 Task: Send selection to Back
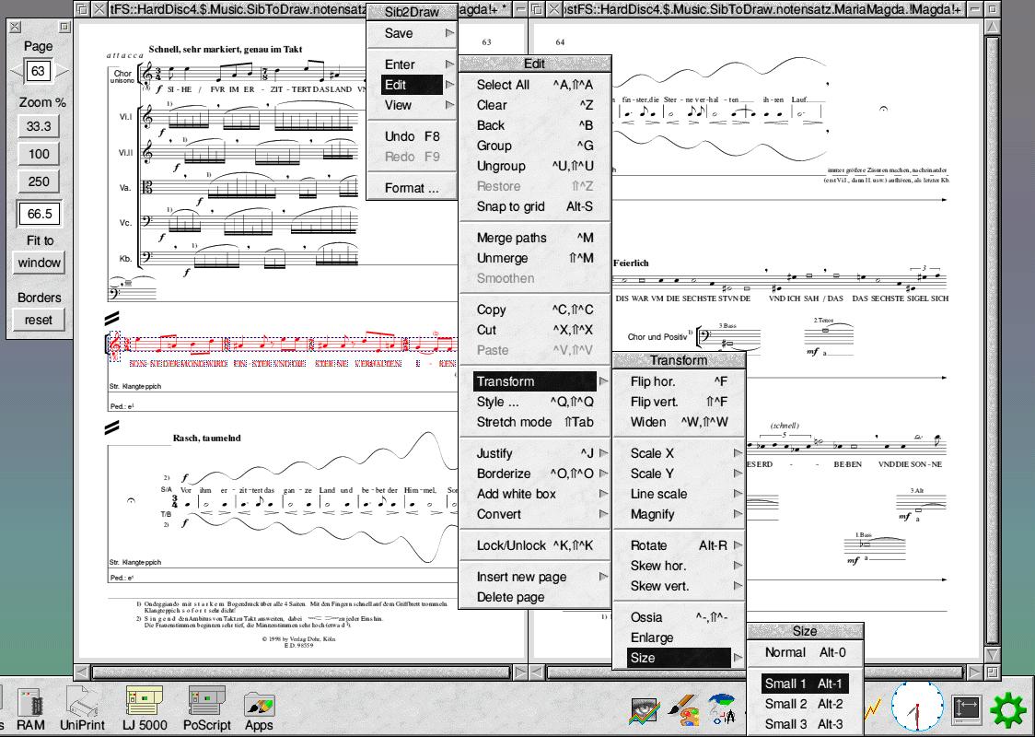pyautogui.click(x=535, y=125)
